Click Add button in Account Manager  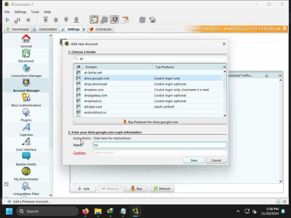(83, 189)
